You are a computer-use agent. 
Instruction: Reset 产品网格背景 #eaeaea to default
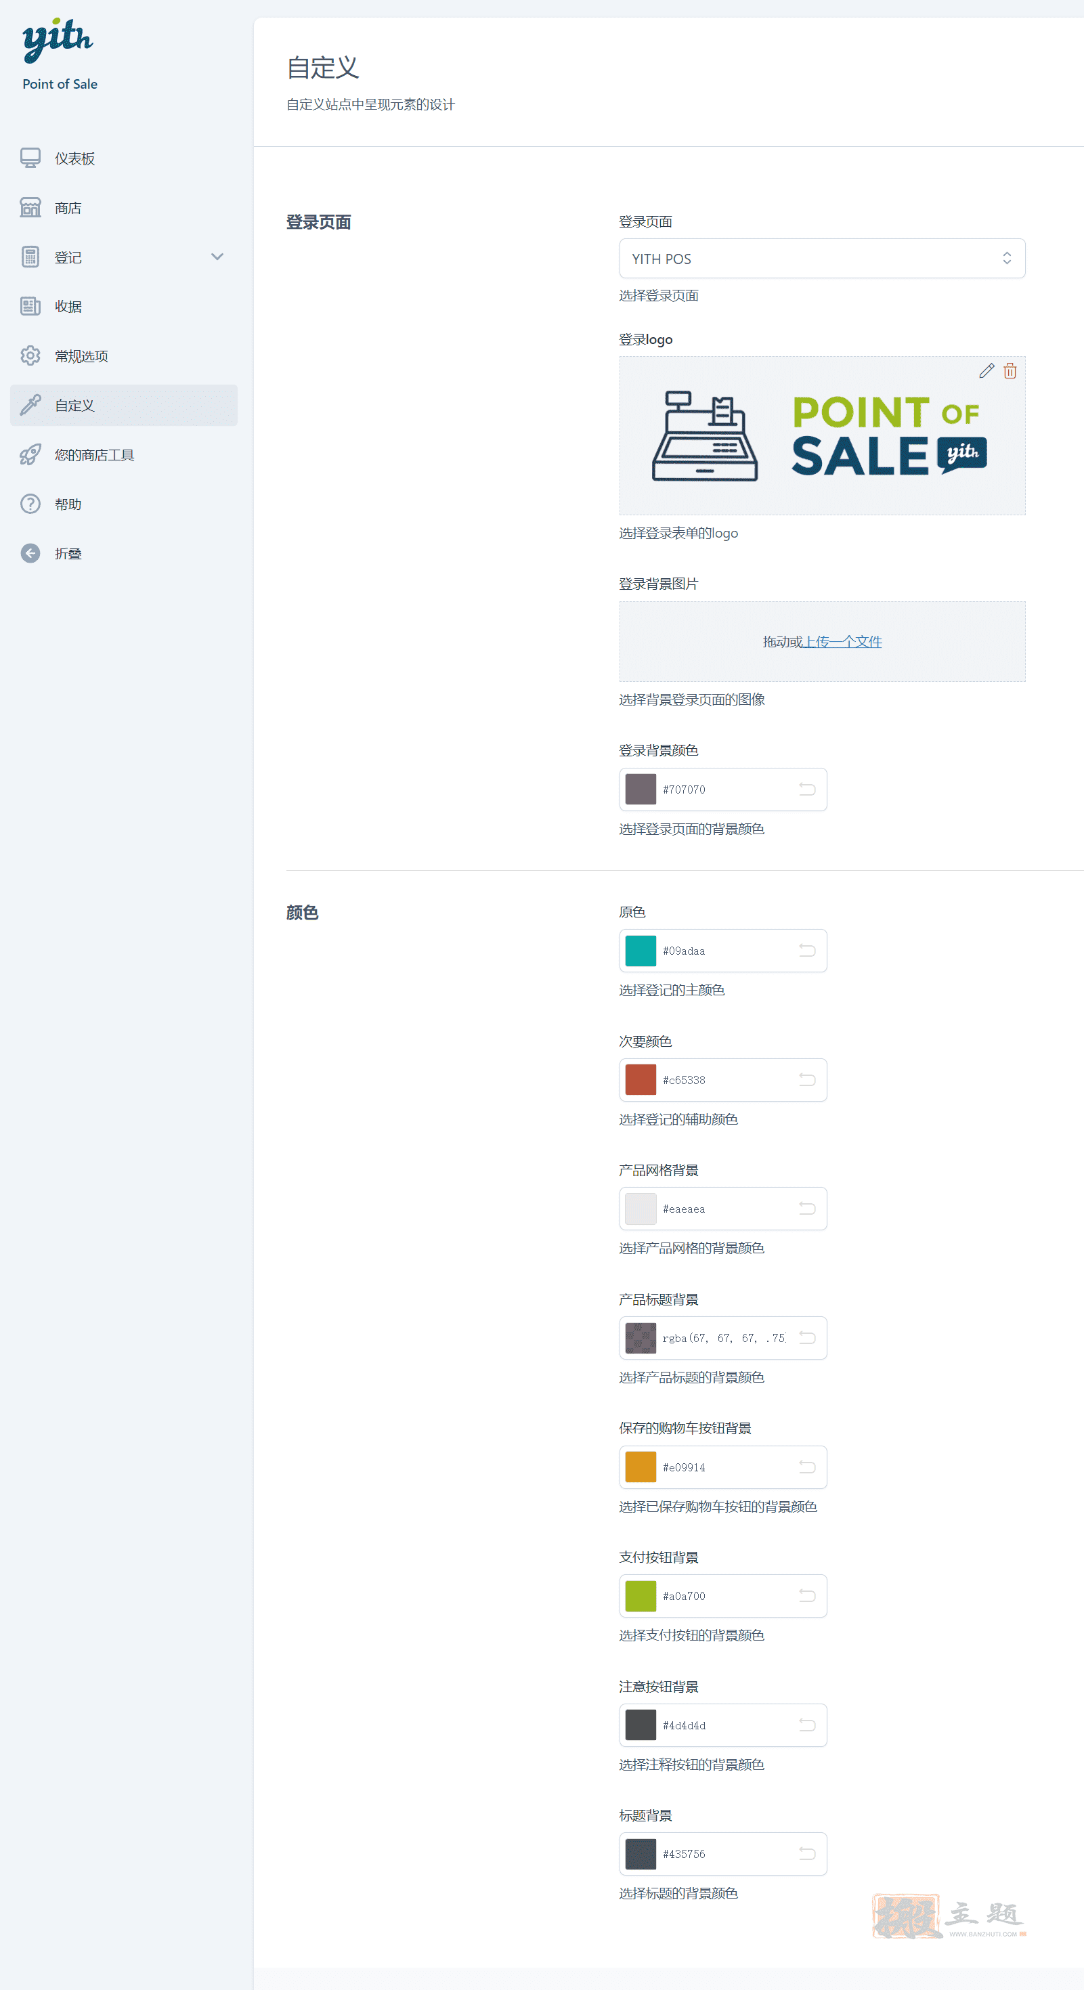[806, 1209]
